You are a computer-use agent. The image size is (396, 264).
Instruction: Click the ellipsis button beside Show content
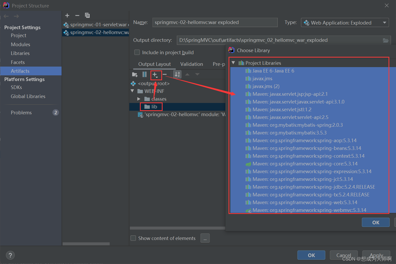point(205,238)
